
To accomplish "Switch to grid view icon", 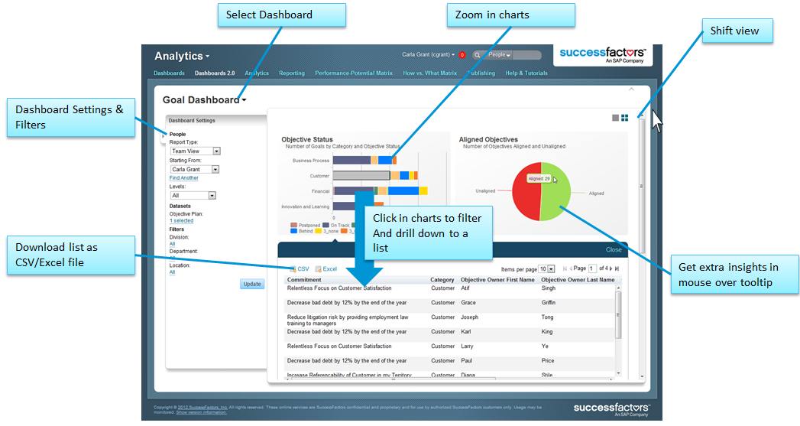I will pos(624,118).
